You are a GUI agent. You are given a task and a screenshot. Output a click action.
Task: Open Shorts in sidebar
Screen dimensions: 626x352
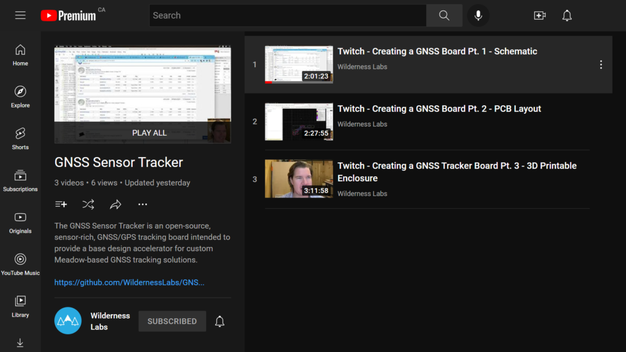point(20,139)
